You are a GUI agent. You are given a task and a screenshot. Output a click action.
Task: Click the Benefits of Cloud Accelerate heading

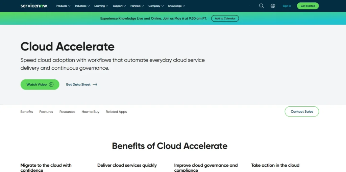tap(170, 146)
